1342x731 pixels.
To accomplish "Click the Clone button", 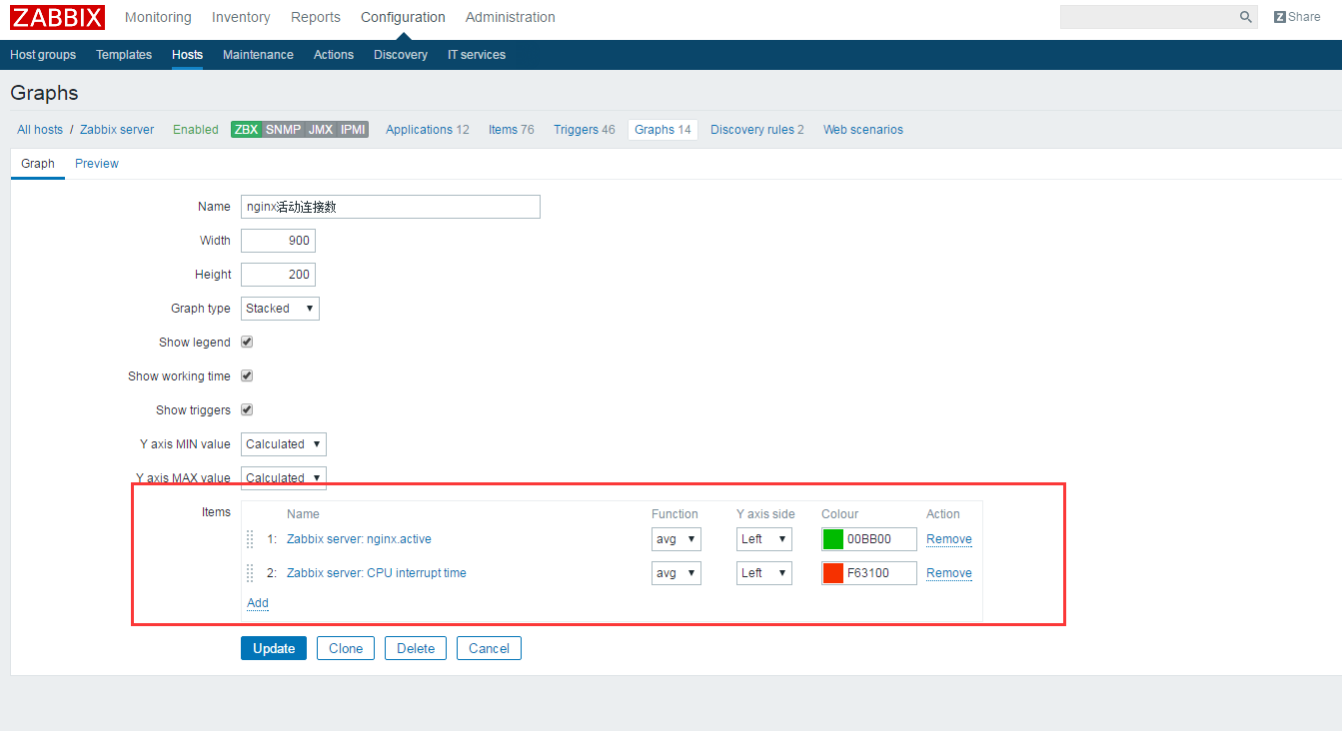I will click(x=346, y=648).
